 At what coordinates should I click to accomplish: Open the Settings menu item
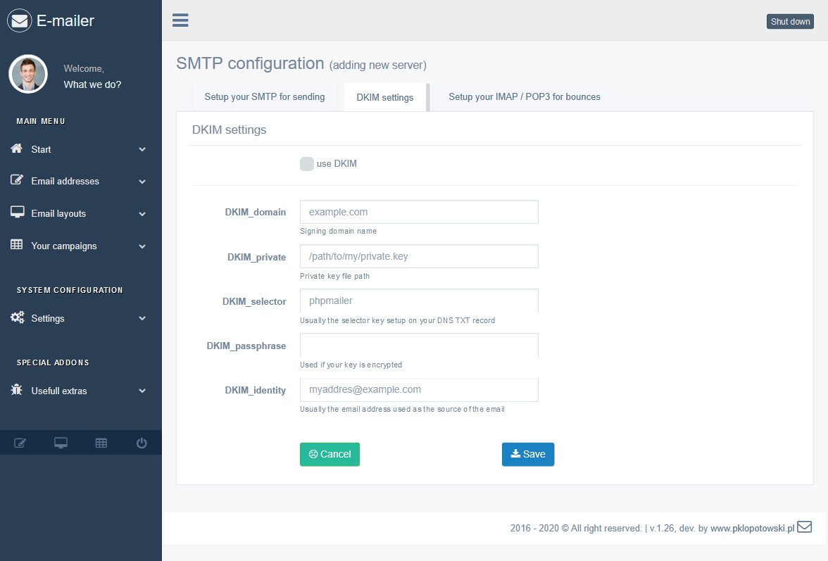pyautogui.click(x=81, y=318)
